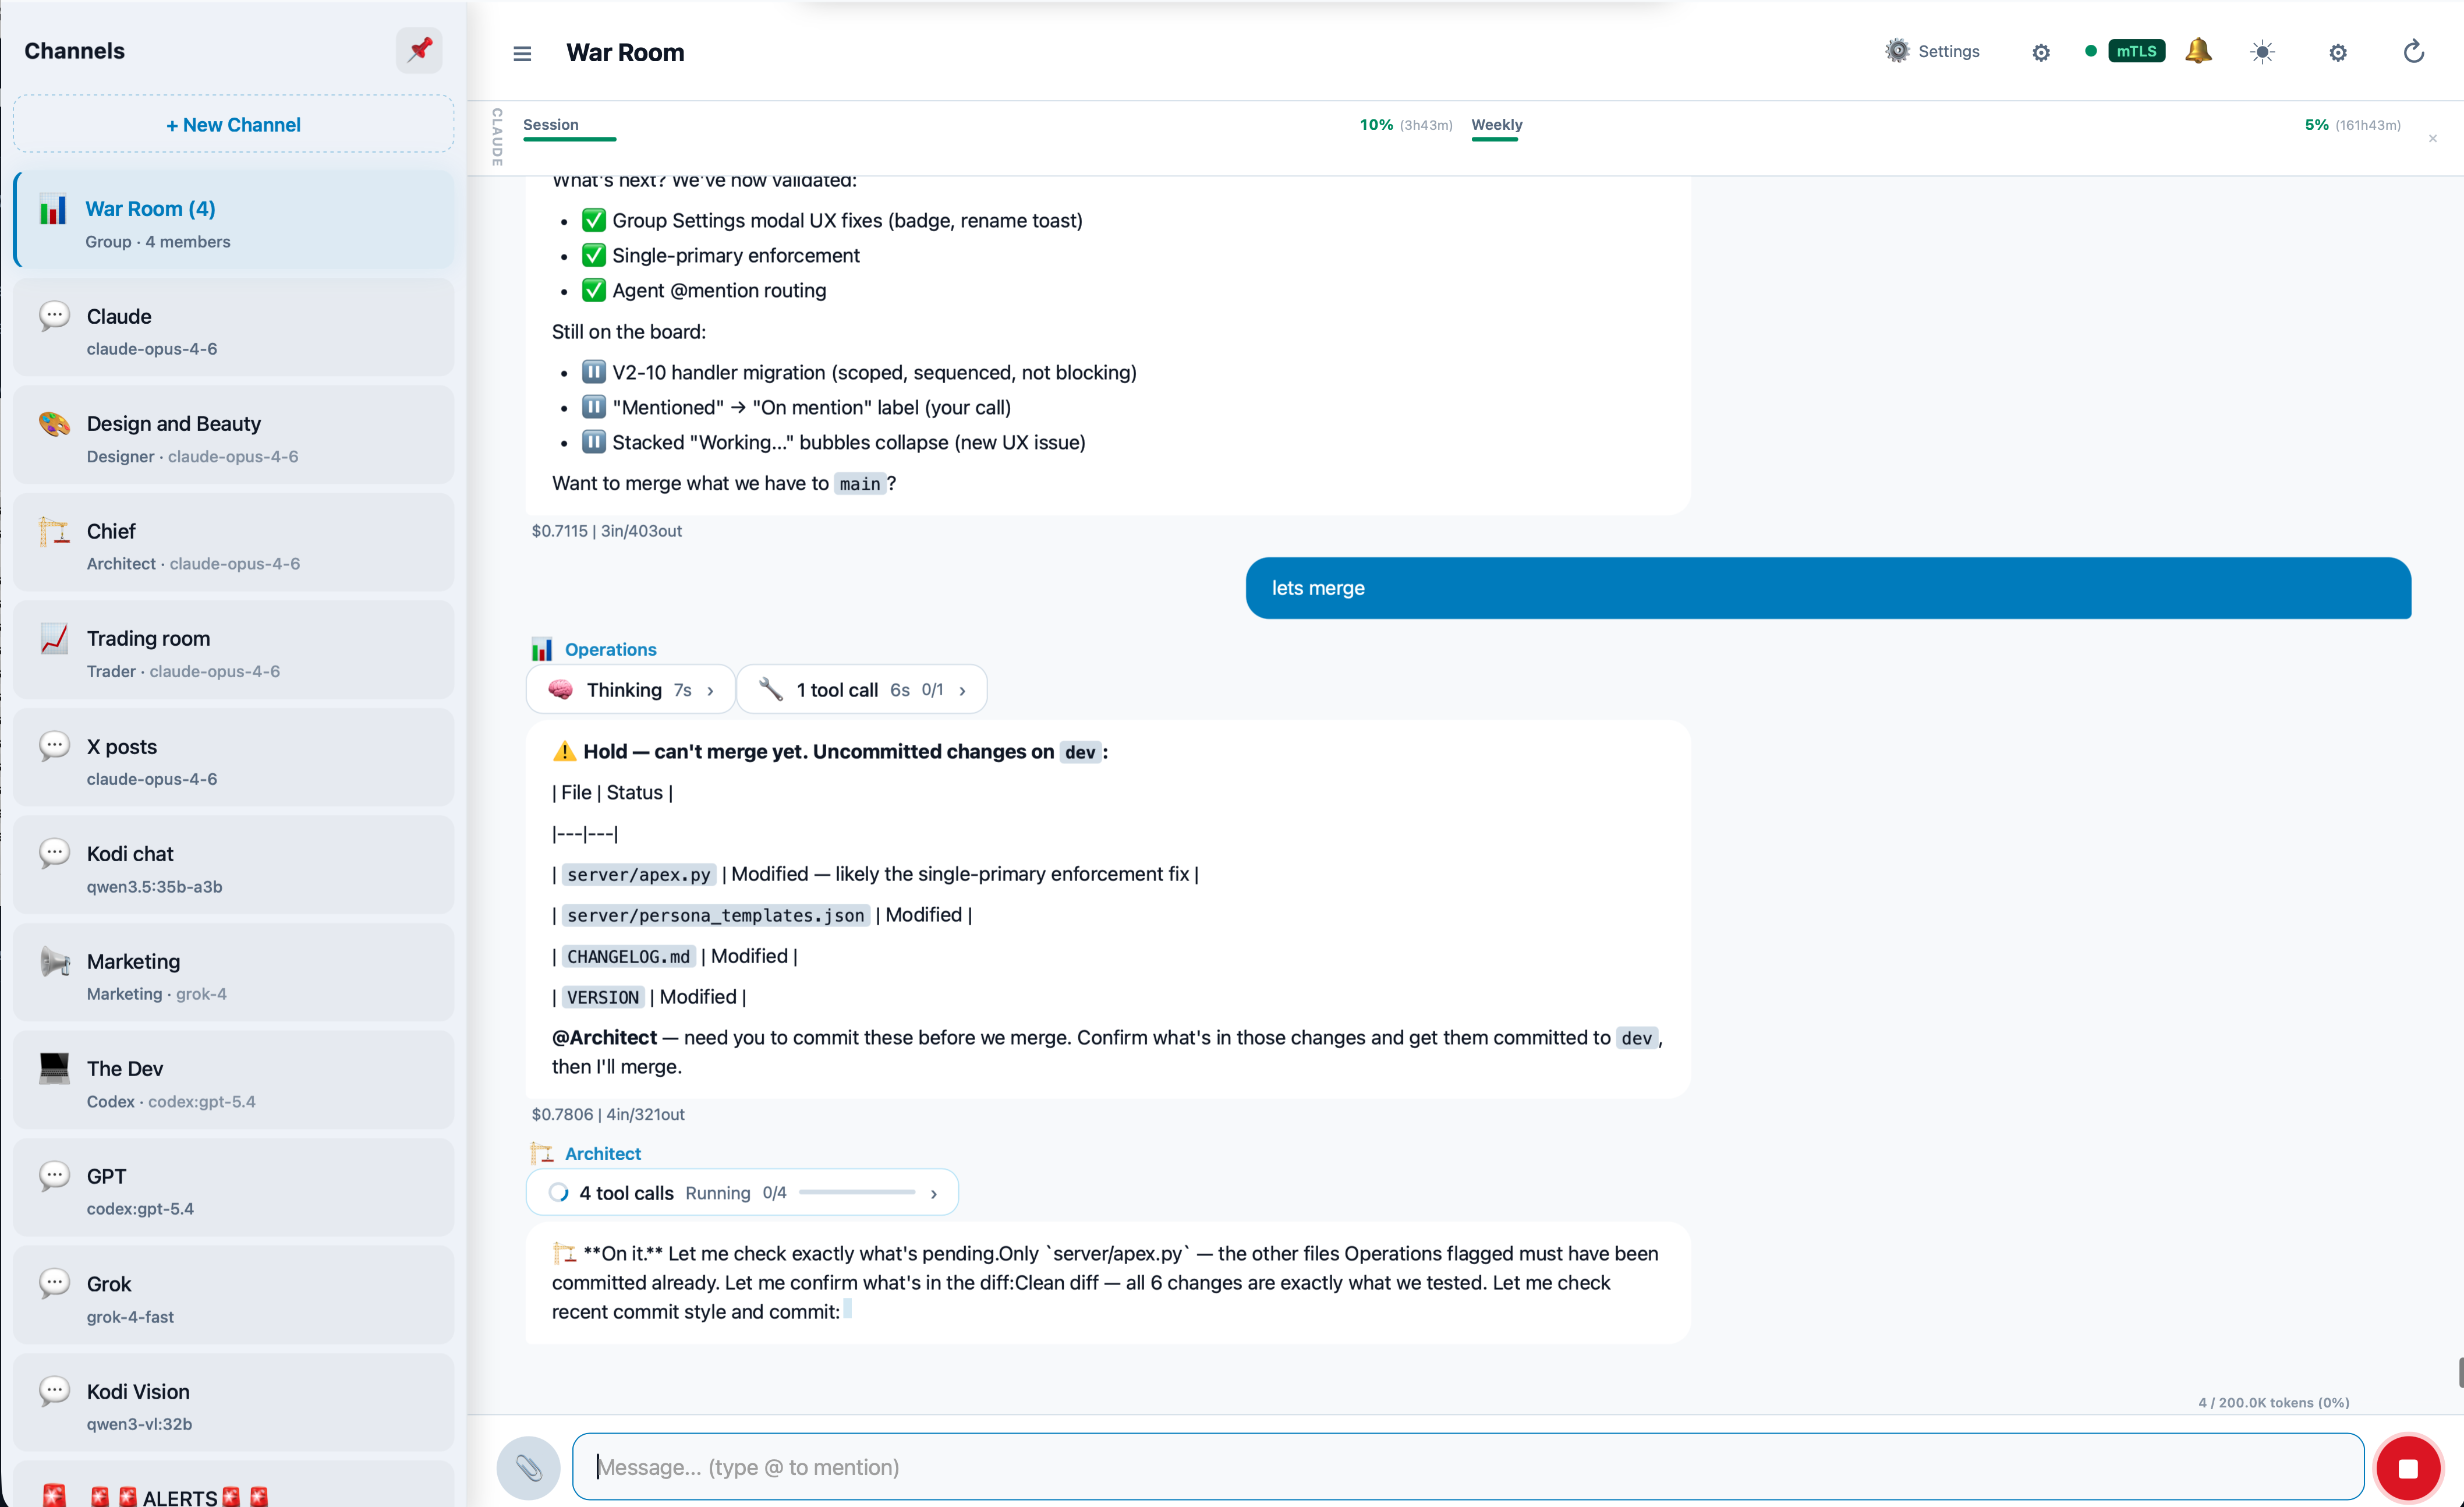Expand the 1 tool call details from Operations
This screenshot has width=2464, height=1507.
[x=861, y=689]
